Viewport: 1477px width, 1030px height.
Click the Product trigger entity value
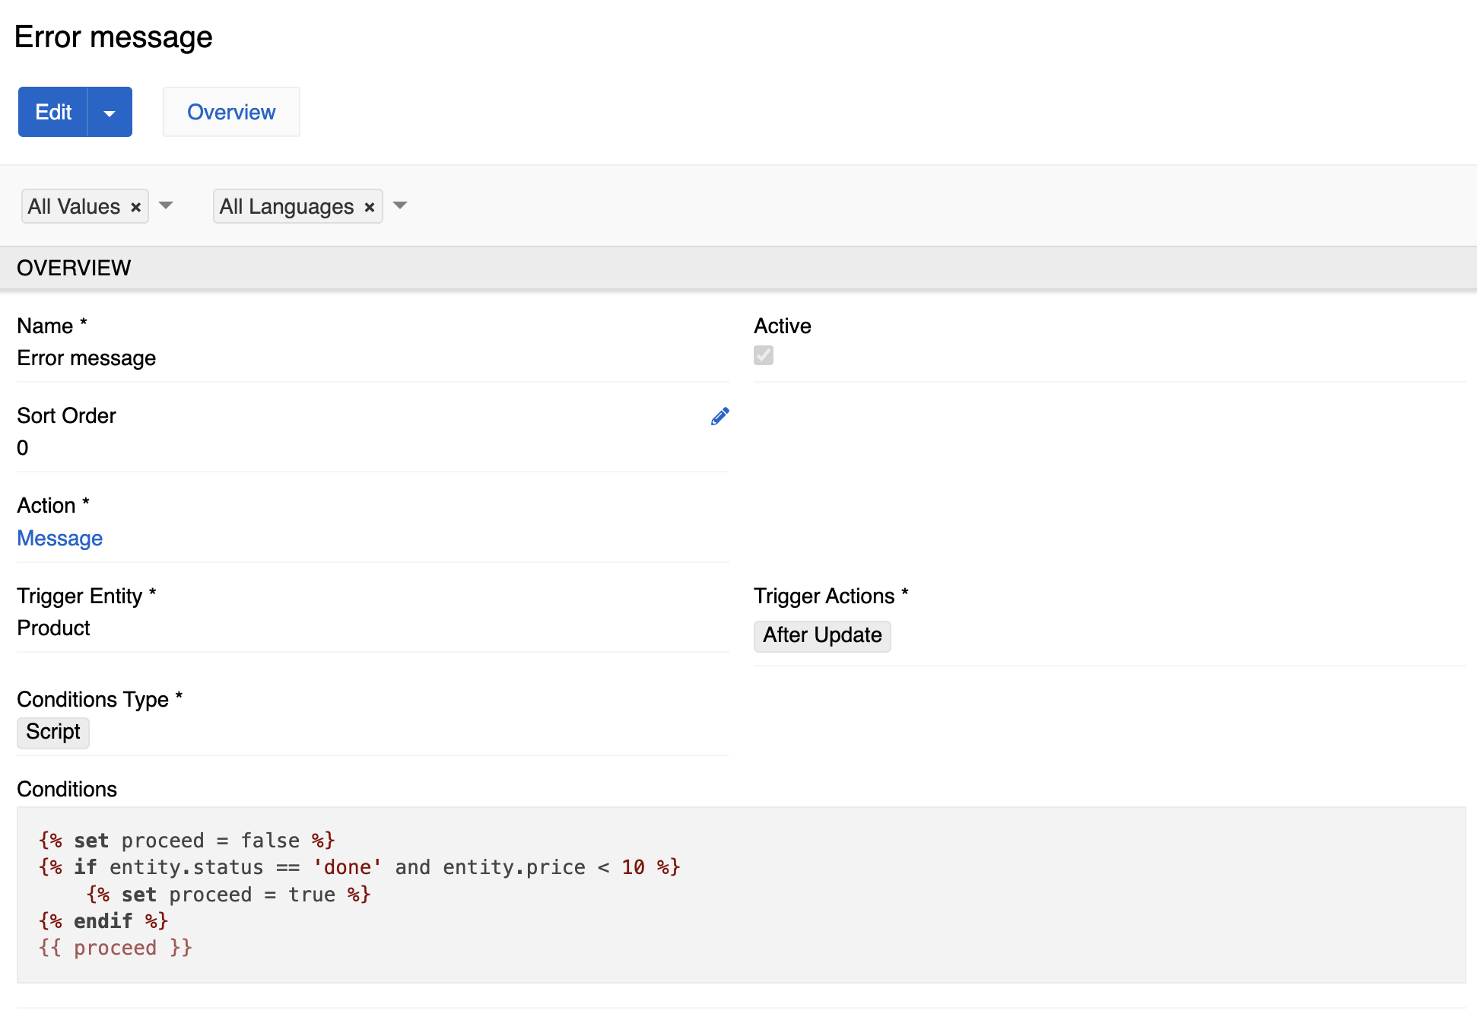coord(53,628)
